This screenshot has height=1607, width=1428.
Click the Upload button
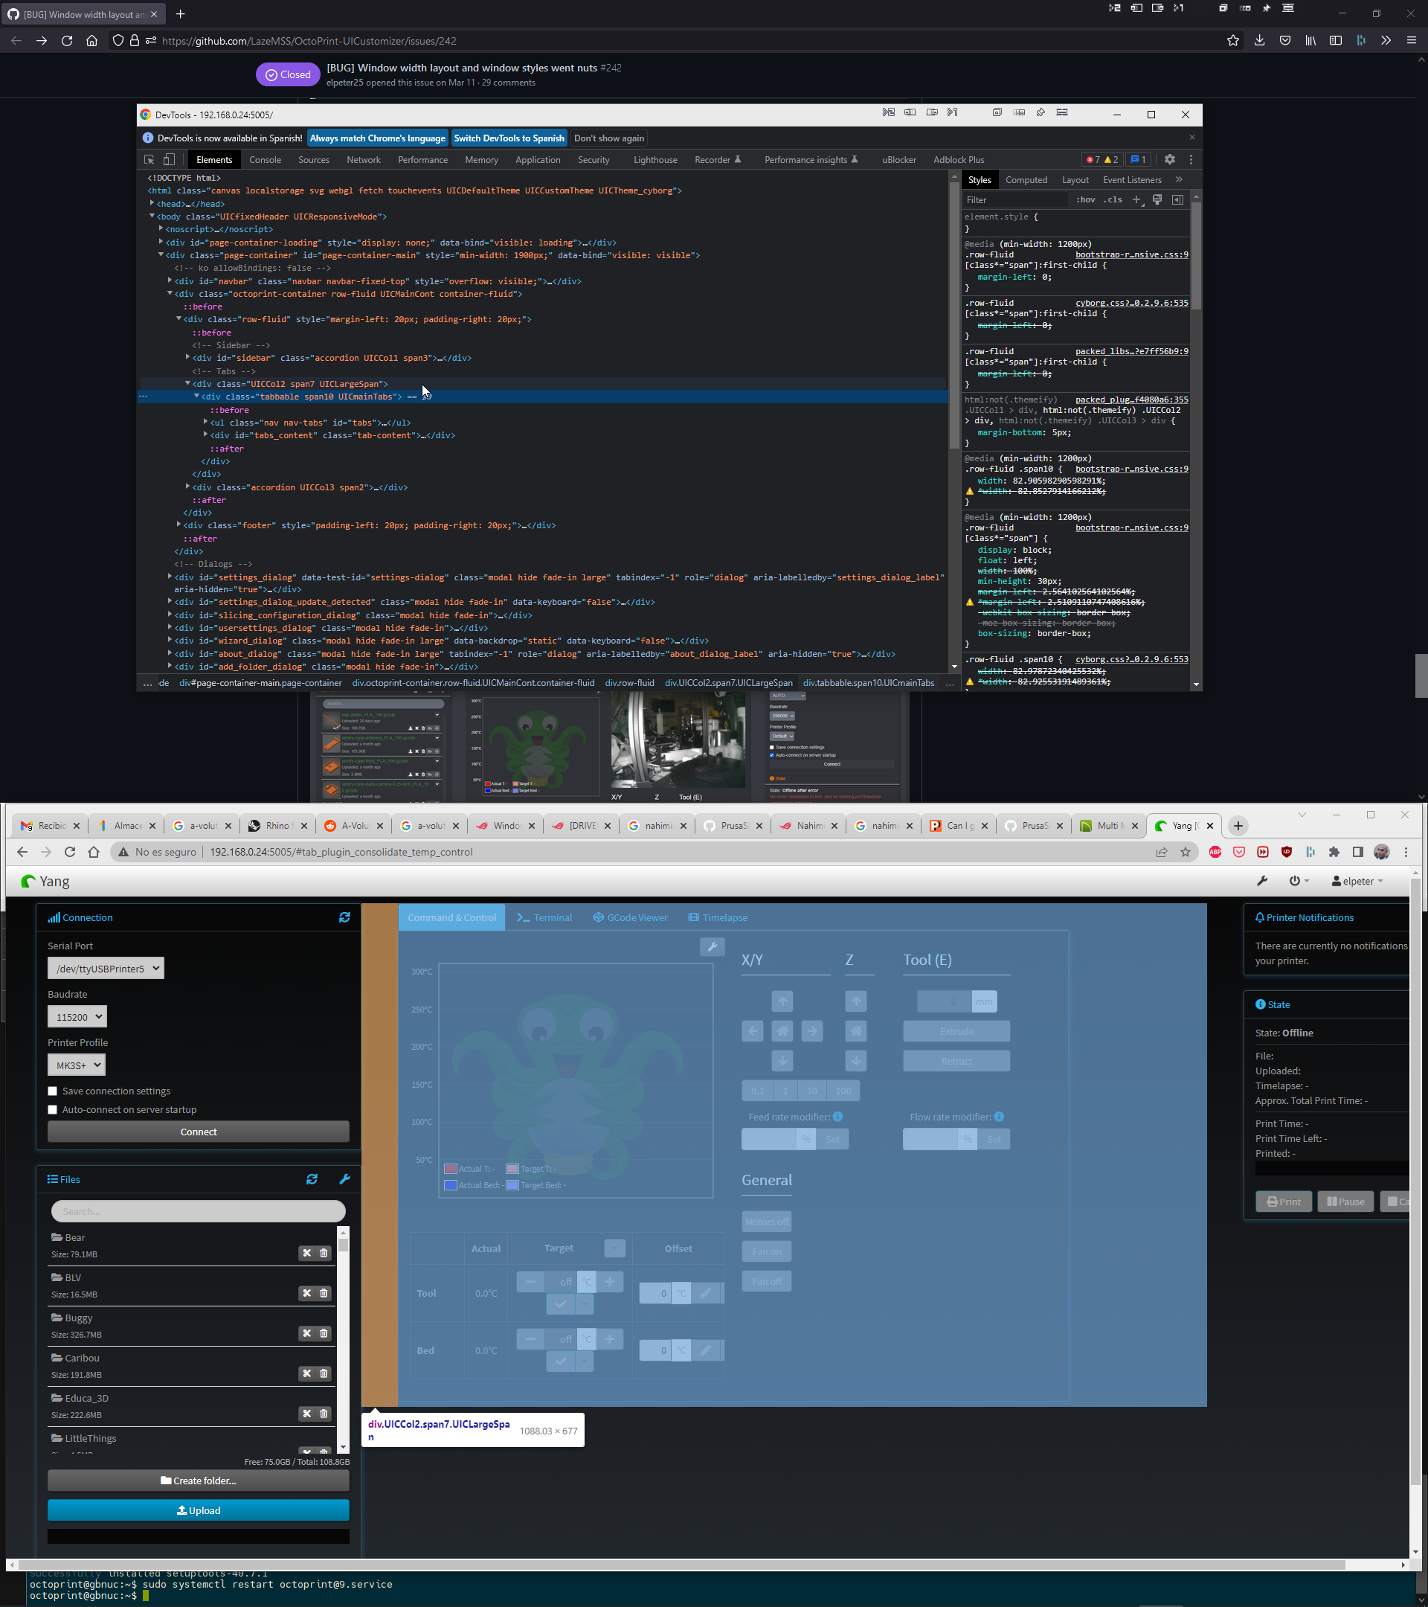pyautogui.click(x=198, y=1510)
